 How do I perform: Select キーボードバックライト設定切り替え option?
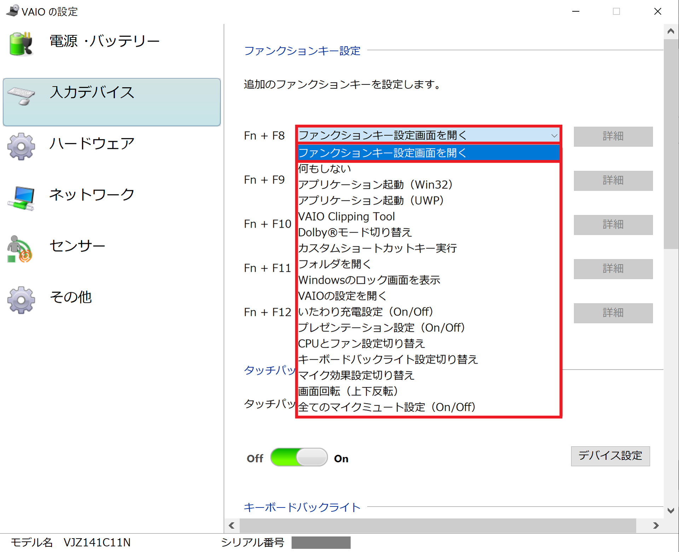[x=429, y=359]
